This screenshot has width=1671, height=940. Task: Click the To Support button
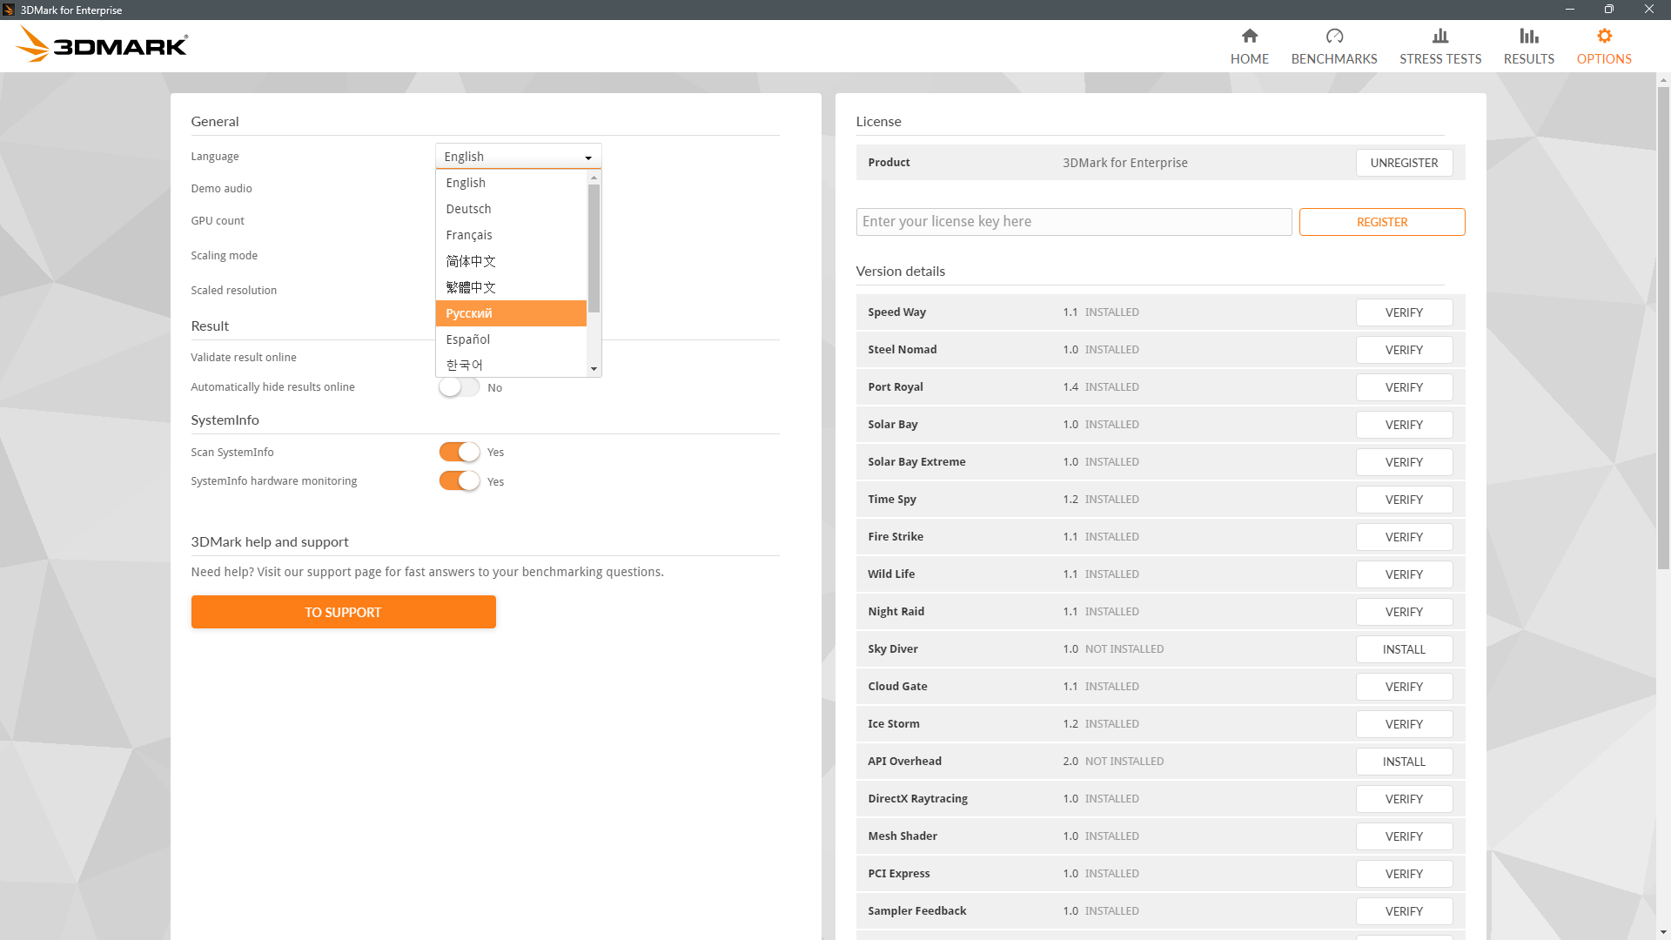point(343,612)
